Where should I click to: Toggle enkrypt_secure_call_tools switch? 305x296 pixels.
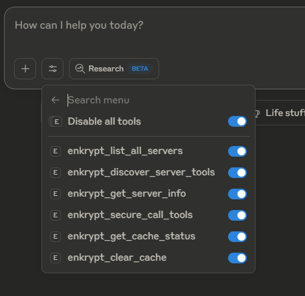[237, 215]
